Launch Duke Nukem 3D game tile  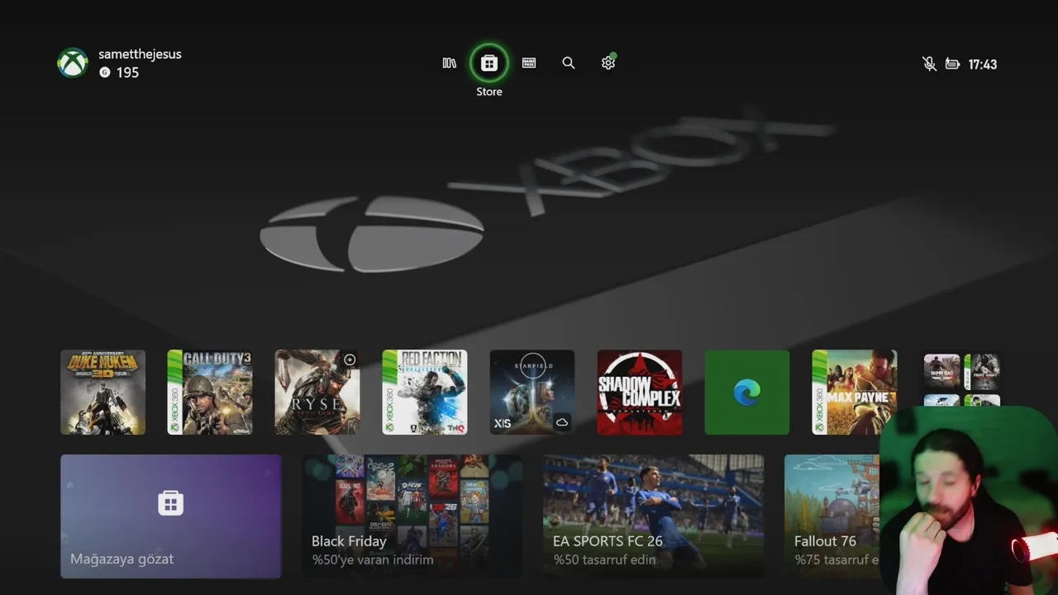click(102, 393)
